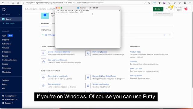Open the Product Docs sidebar link
Image resolution: width=193 pixels, height=109 pixels.
10,99
